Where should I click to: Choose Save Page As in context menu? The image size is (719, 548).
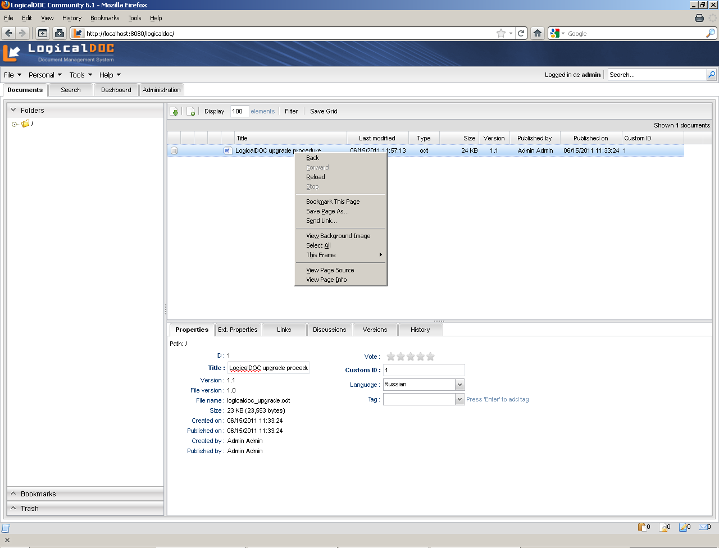click(341, 211)
